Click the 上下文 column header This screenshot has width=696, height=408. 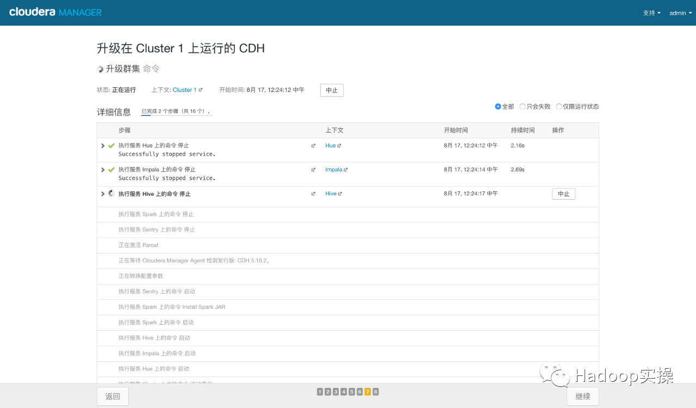tap(334, 131)
